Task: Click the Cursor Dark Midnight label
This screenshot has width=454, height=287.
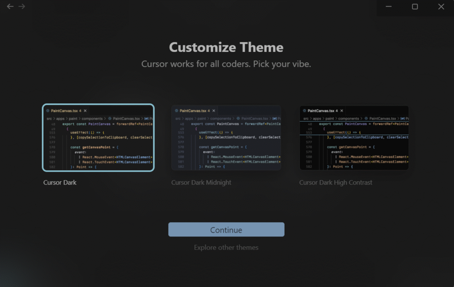Action: click(x=201, y=183)
